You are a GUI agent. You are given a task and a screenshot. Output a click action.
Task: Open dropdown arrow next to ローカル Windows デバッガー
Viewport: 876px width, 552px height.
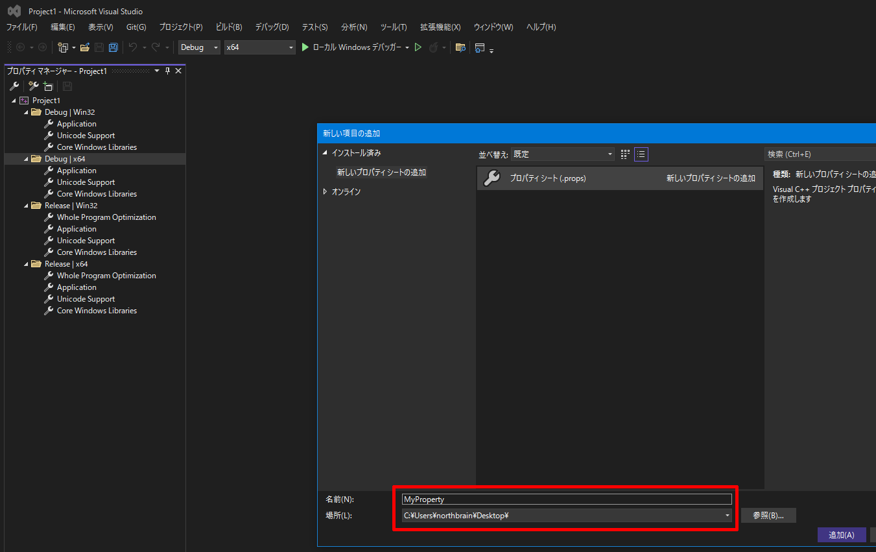coord(407,47)
